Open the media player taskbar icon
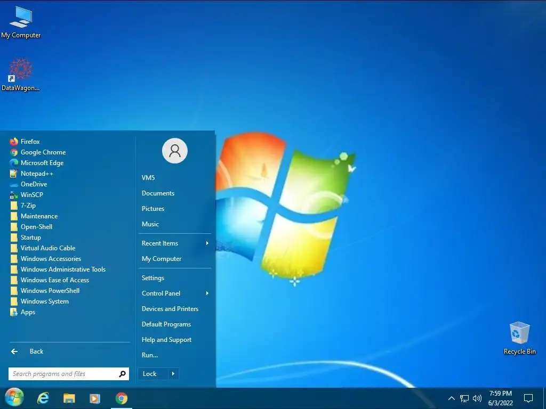The width and height of the screenshot is (546, 409). click(95, 398)
